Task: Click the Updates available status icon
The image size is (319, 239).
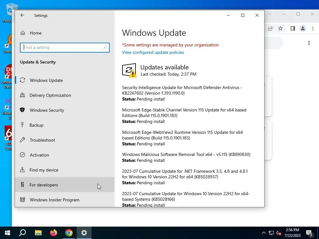Action: coord(129,70)
